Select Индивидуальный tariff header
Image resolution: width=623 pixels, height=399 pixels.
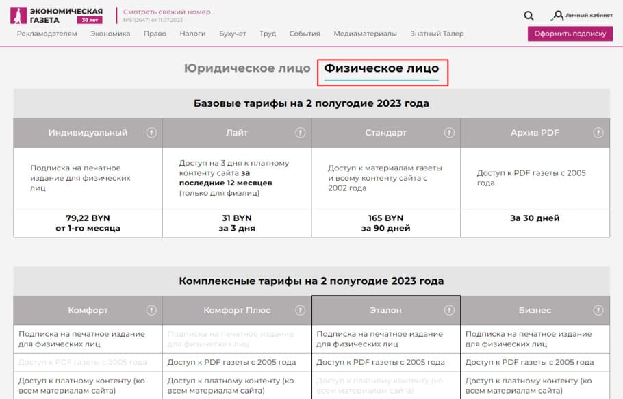(x=88, y=133)
